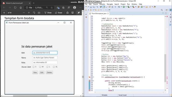Select the XL size radio button
This screenshot has width=172, height=97.
coord(54,67)
